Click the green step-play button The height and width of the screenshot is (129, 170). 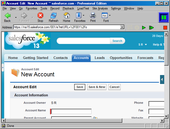[x=151, y=28]
